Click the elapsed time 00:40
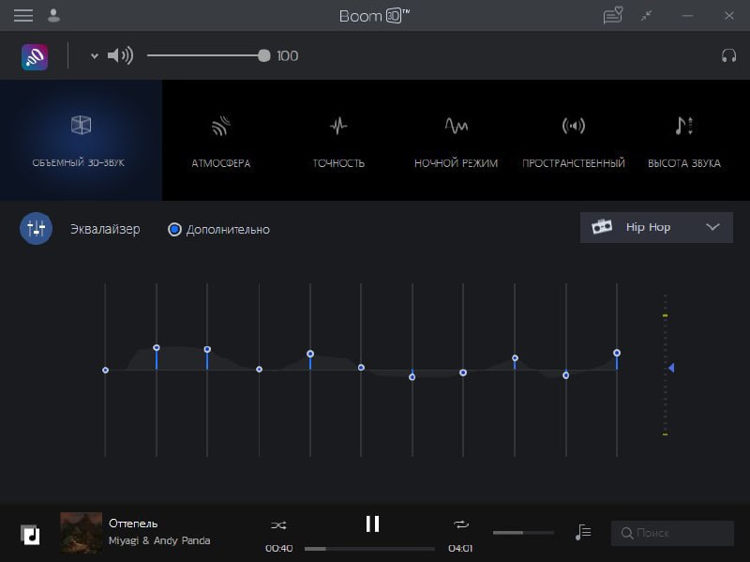The width and height of the screenshot is (750, 562). (x=278, y=548)
